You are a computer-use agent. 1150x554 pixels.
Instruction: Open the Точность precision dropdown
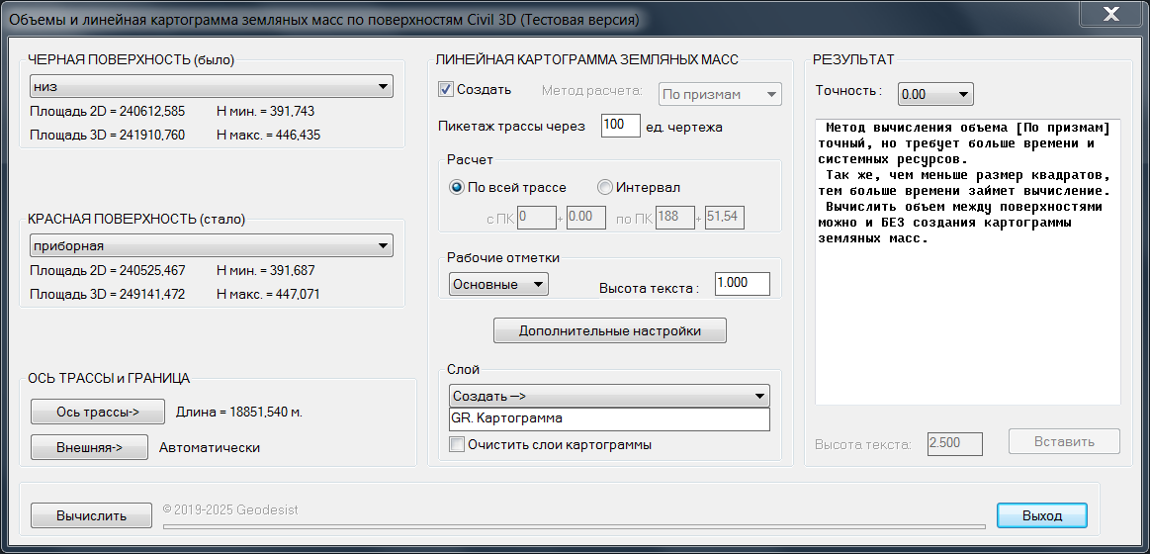[935, 94]
